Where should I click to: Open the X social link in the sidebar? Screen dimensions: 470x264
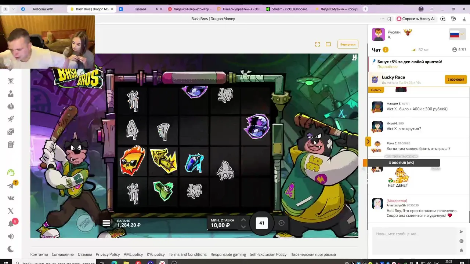tap(11, 211)
